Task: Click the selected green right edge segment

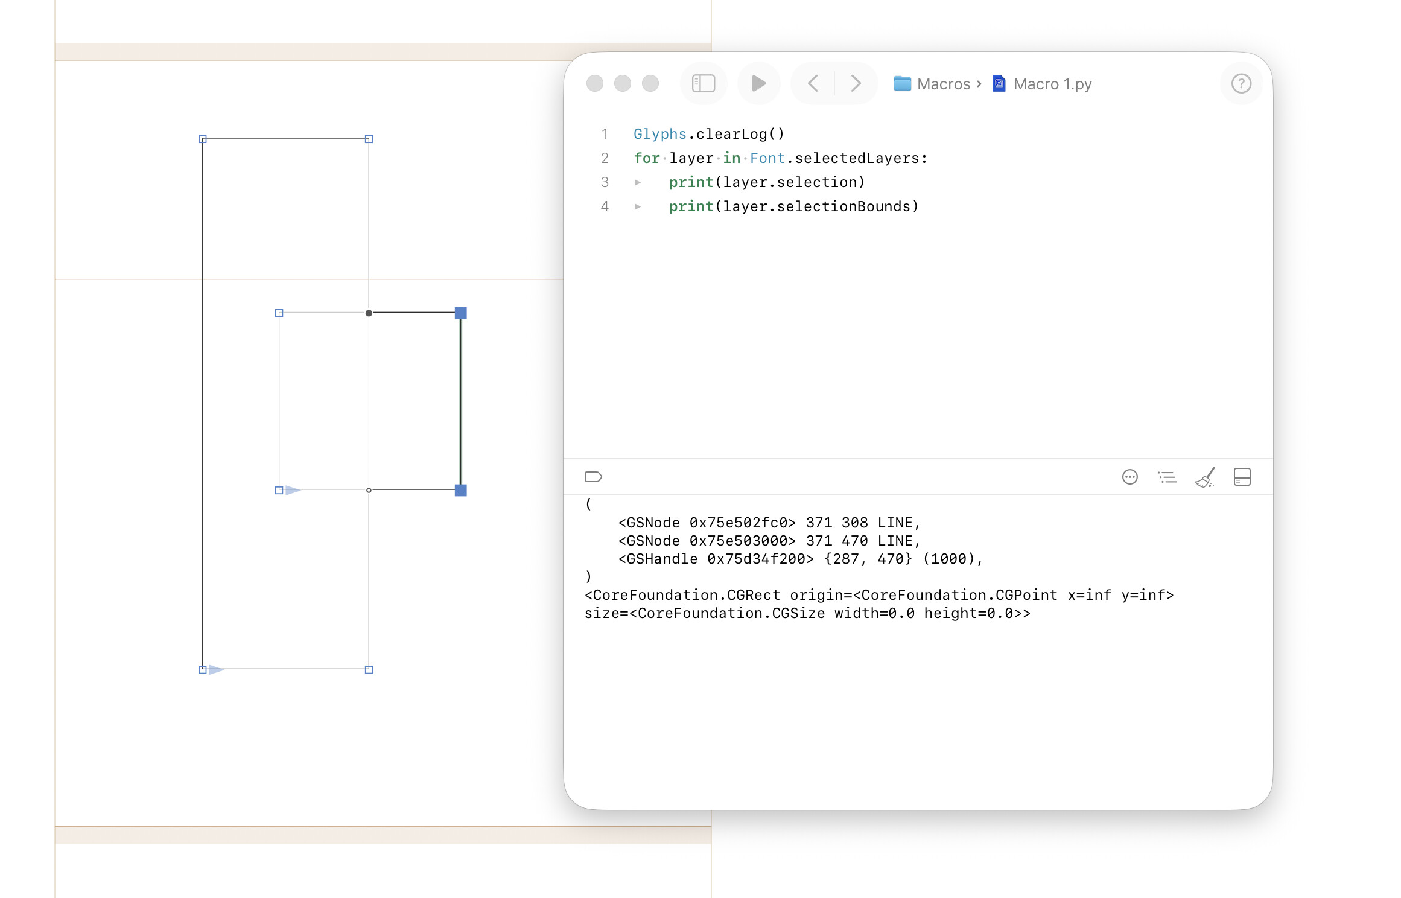Action: 460,401
